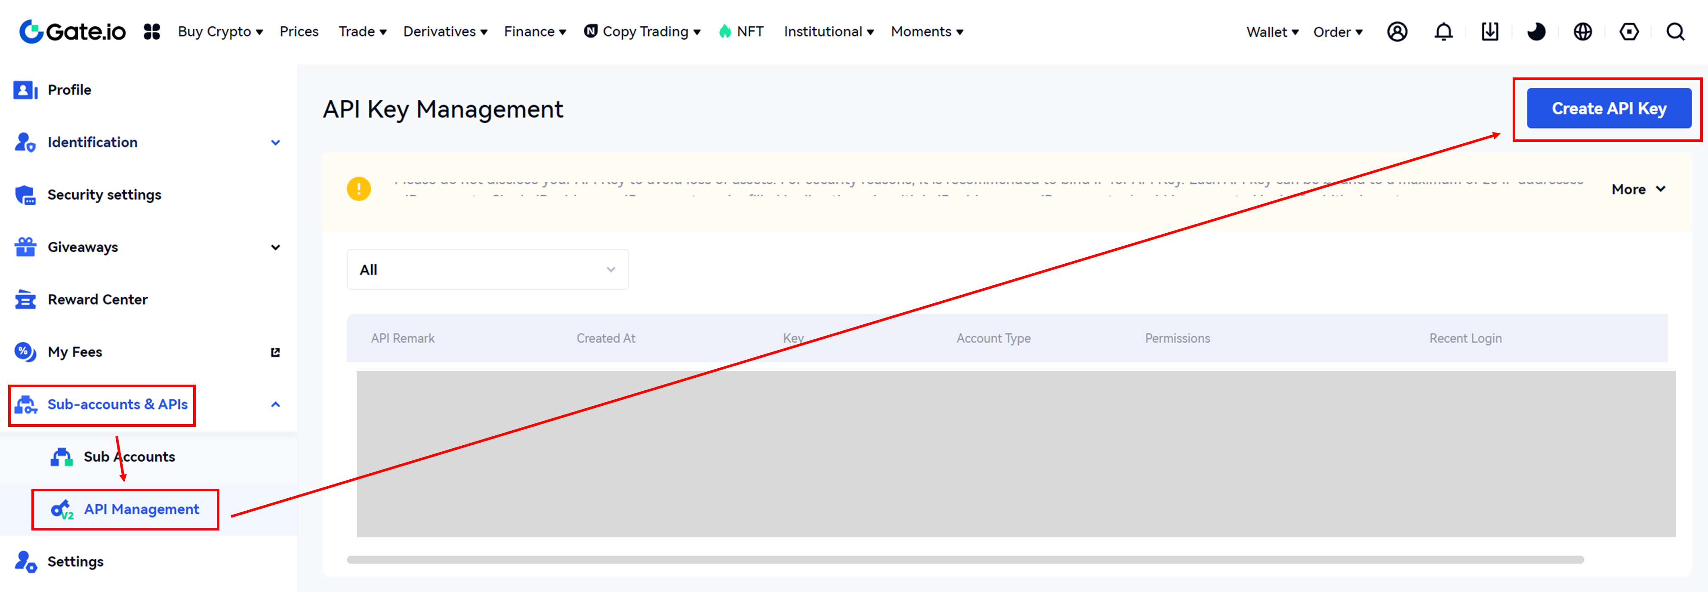1708x592 pixels.
Task: Click the yellow warning notice icon
Action: coord(359,189)
